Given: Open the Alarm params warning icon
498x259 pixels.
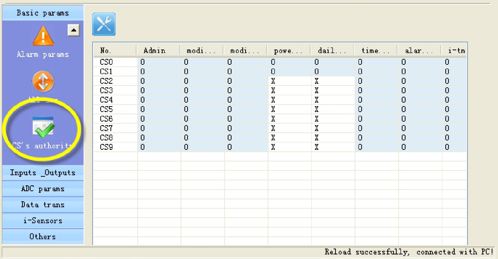Looking at the screenshot, I should pyautogui.click(x=43, y=36).
